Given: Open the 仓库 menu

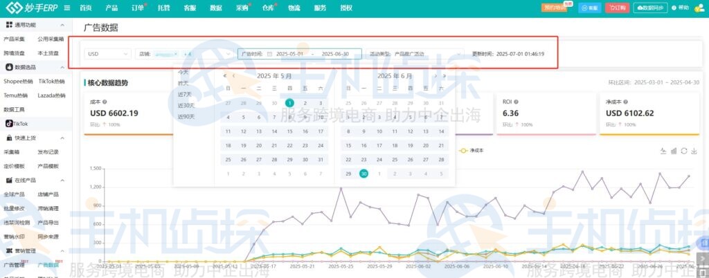Looking at the screenshot, I should click(x=268, y=8).
